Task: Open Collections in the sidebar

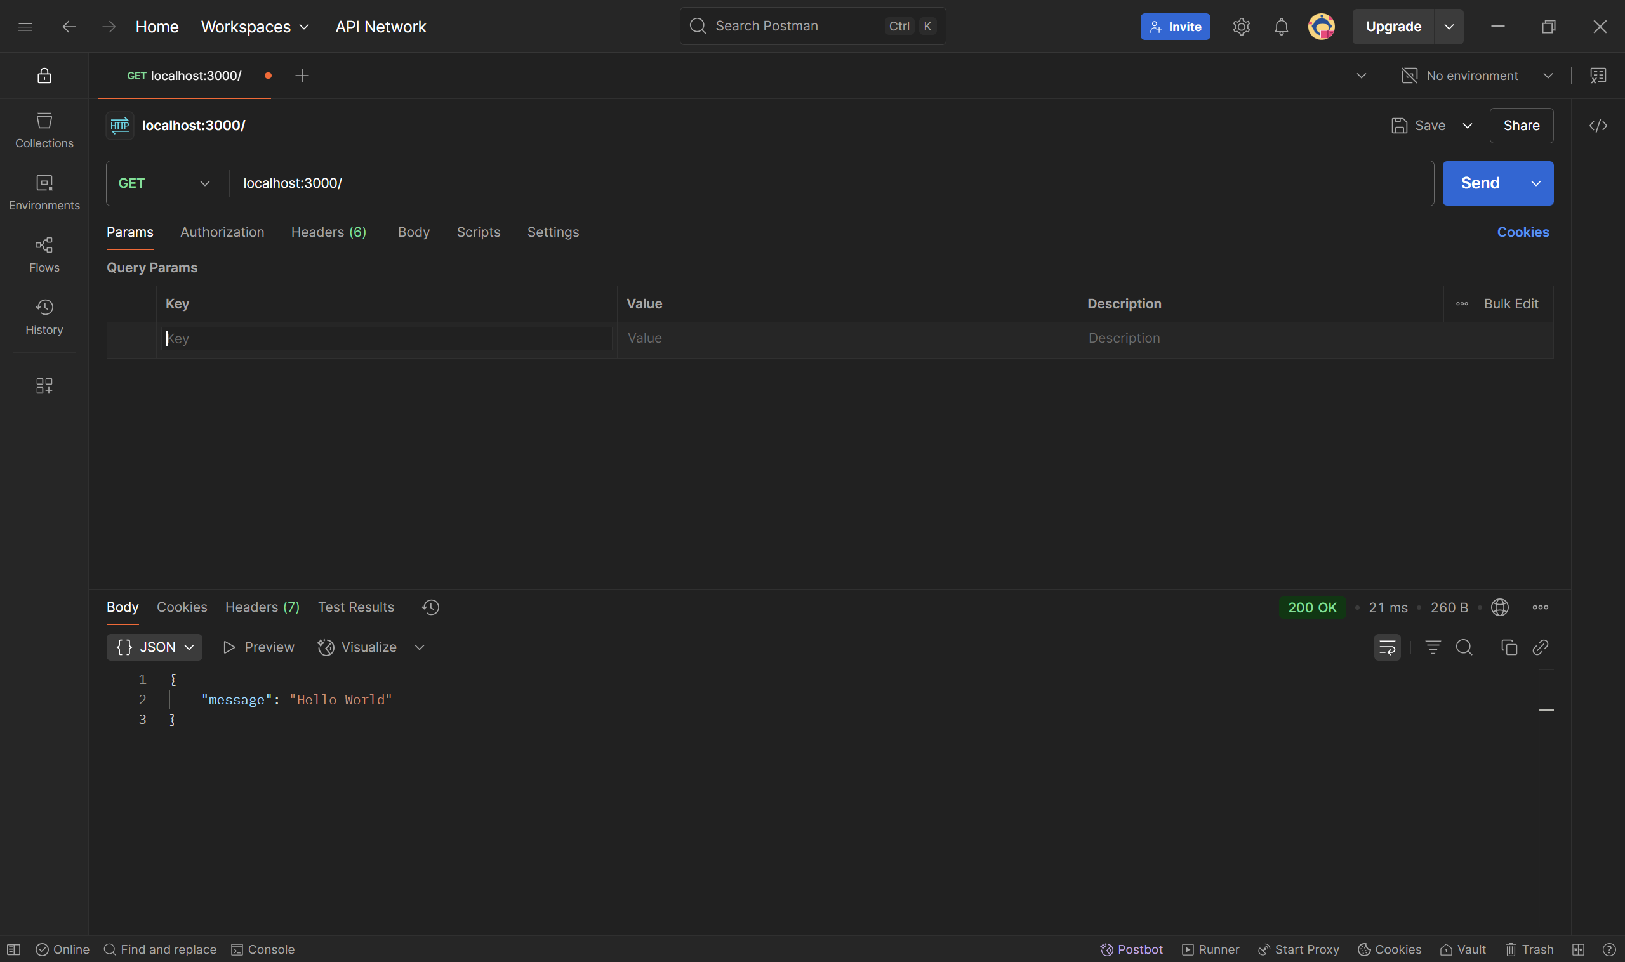Action: point(44,130)
